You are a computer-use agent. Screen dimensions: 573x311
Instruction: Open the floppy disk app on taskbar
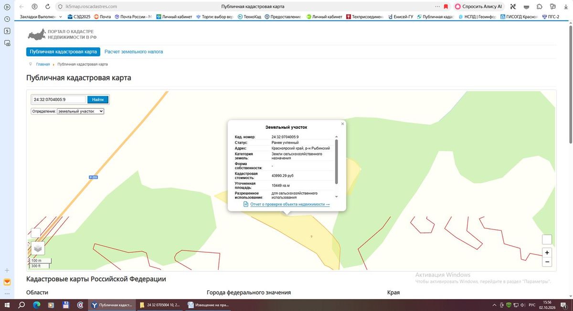tap(66, 305)
